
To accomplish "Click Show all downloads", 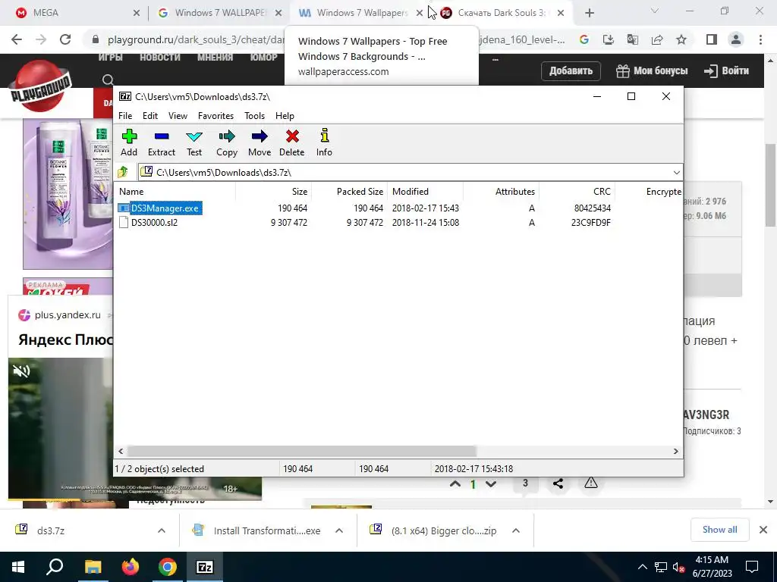I will click(x=719, y=530).
